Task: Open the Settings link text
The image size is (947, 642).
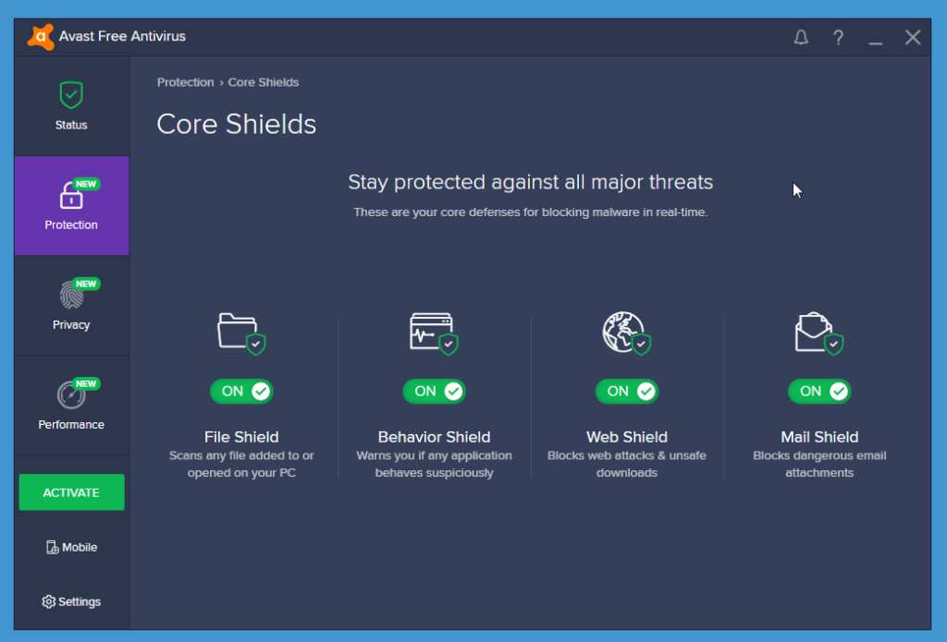Action: coord(80,601)
